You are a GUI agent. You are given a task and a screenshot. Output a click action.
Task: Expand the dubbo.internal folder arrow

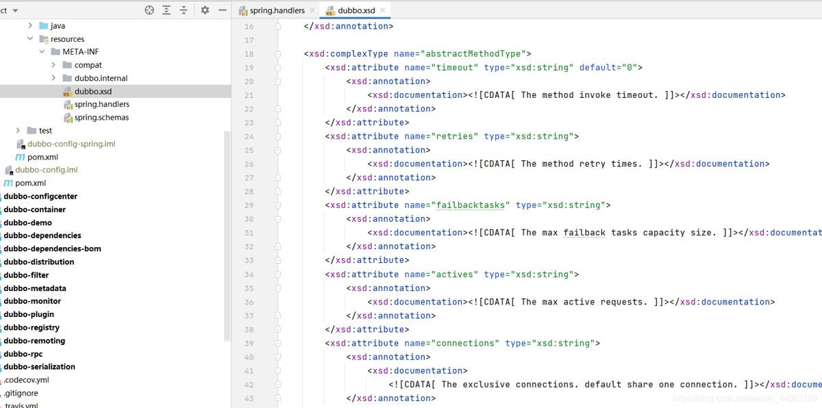tap(54, 78)
